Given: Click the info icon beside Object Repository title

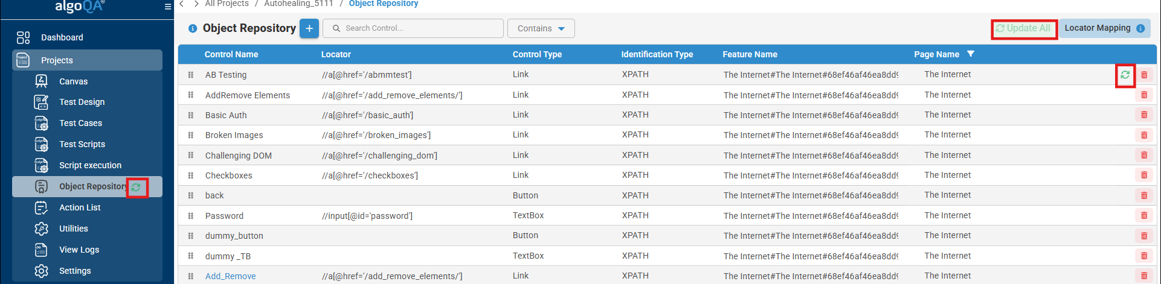Looking at the screenshot, I should [193, 28].
